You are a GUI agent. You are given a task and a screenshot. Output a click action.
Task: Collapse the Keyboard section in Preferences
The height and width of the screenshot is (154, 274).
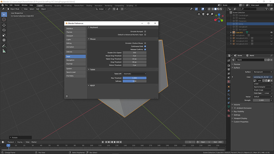[x=89, y=27]
